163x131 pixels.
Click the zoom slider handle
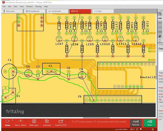(x=141, y=129)
